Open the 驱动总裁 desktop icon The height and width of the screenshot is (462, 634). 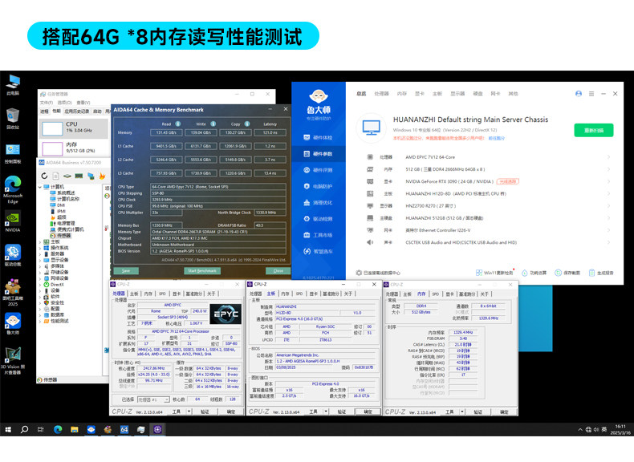(x=13, y=255)
